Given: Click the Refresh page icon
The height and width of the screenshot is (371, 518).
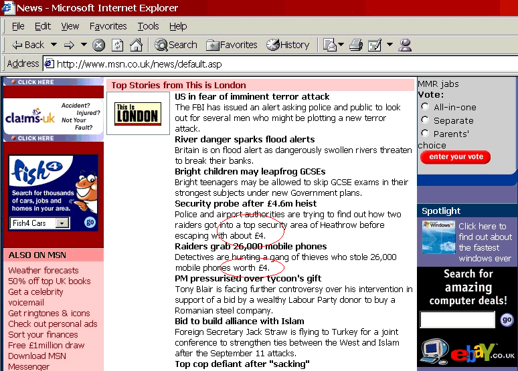Looking at the screenshot, I should click(x=117, y=45).
